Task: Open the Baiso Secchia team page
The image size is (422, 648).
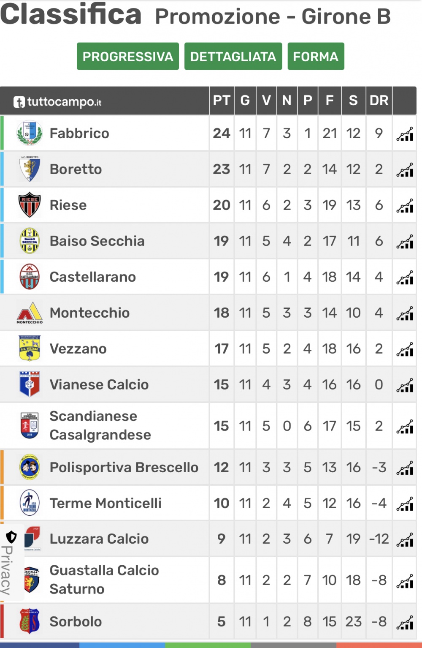Action: pos(97,241)
